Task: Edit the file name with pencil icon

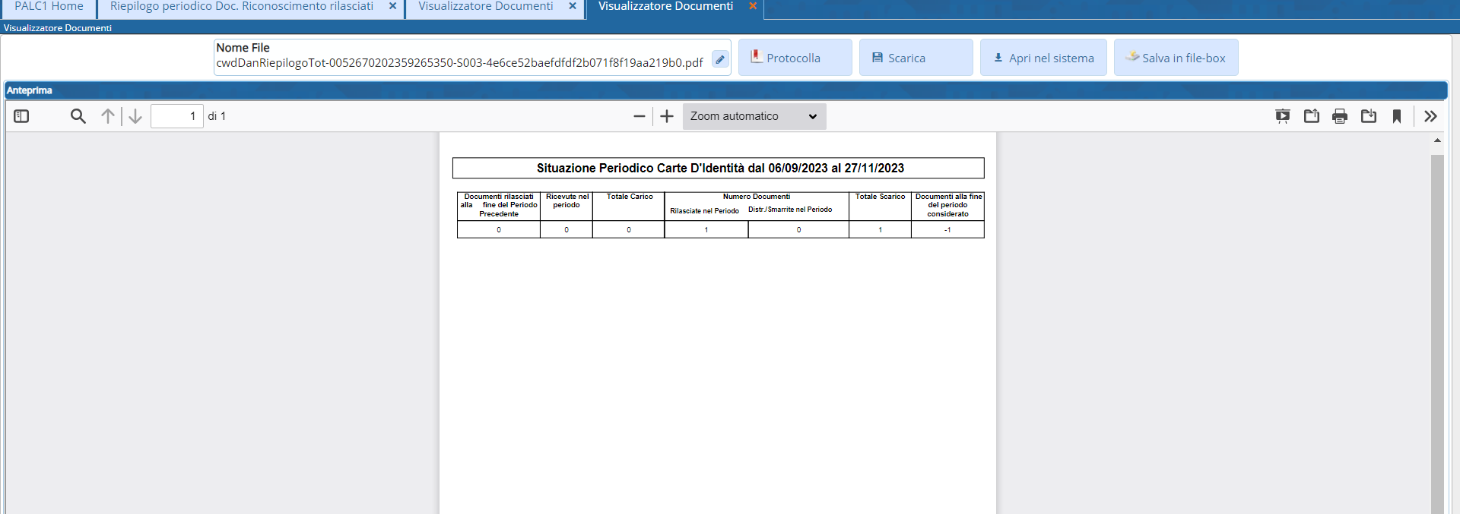Action: (x=720, y=59)
